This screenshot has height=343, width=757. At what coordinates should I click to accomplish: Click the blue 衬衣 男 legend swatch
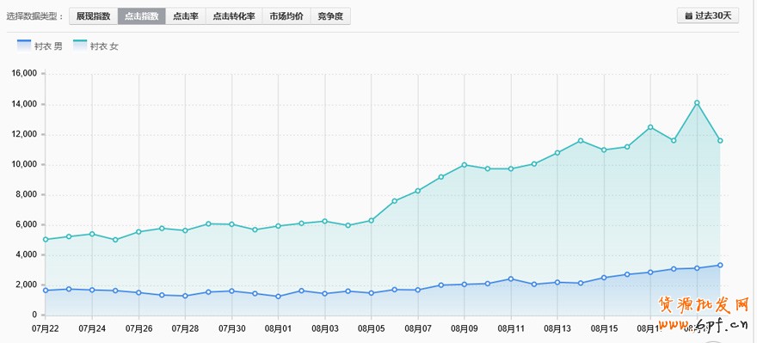[x=24, y=46]
